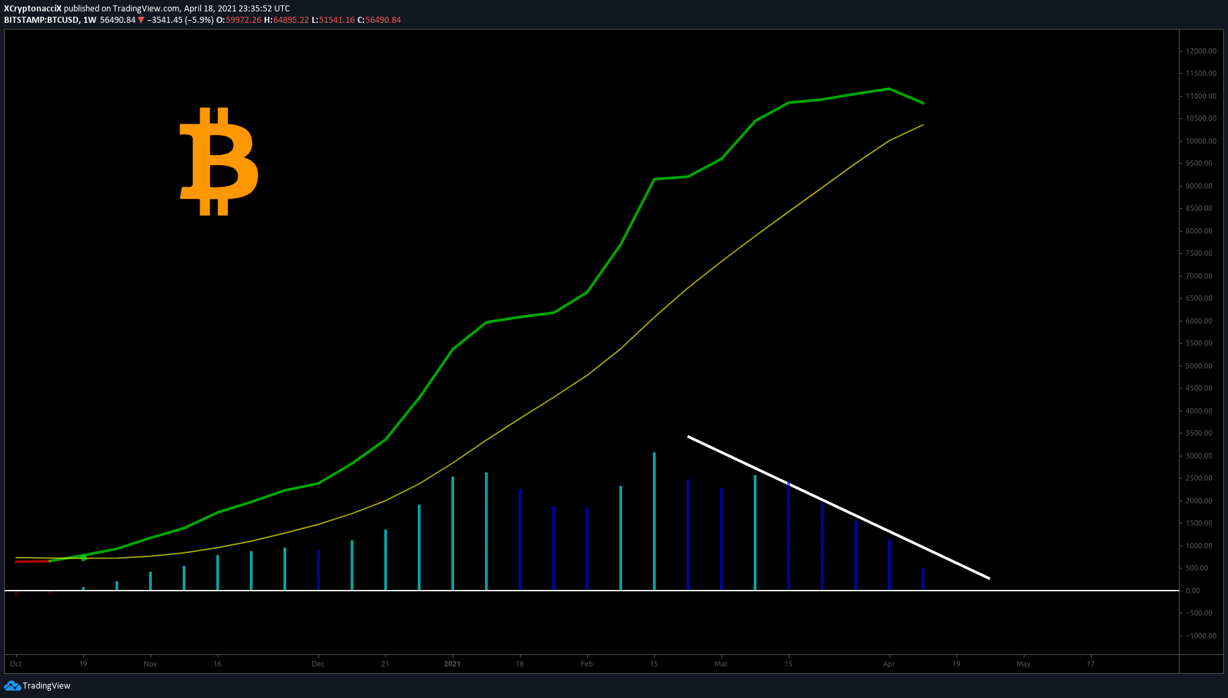Click the TradingView cloud logo icon
1228x698 pixels.
(12, 685)
